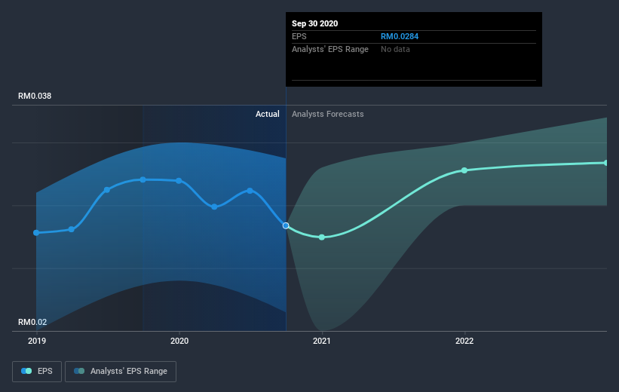This screenshot has height=392, width=619.
Task: Click the RM0.02 y-axis label
Action: tap(32, 322)
